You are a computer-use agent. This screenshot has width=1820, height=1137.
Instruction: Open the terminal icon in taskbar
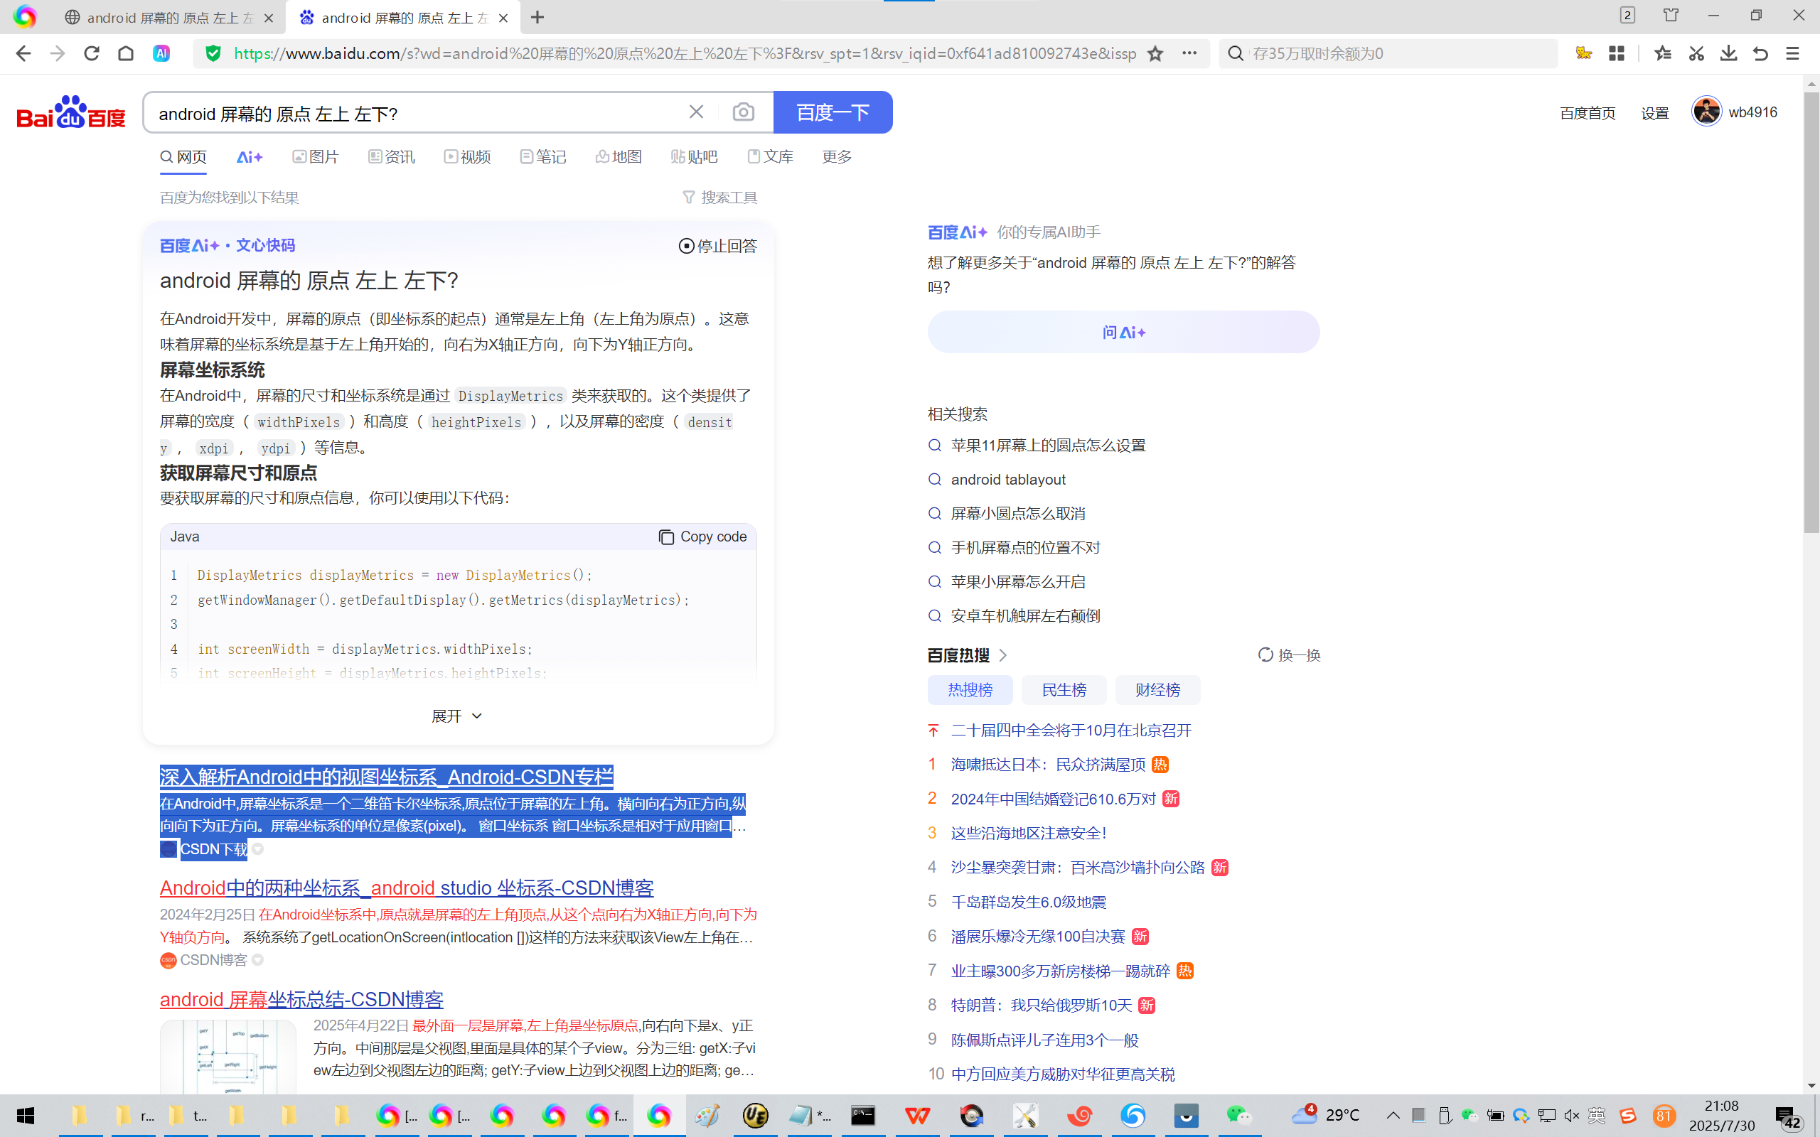862,1115
